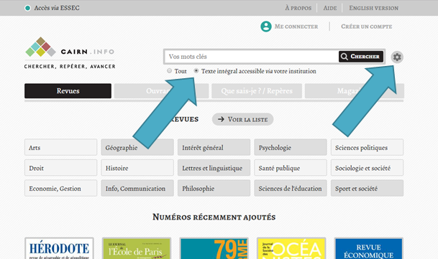Select the Psychologie discipline
Viewport: 438px width, 259px height.
click(x=291, y=148)
